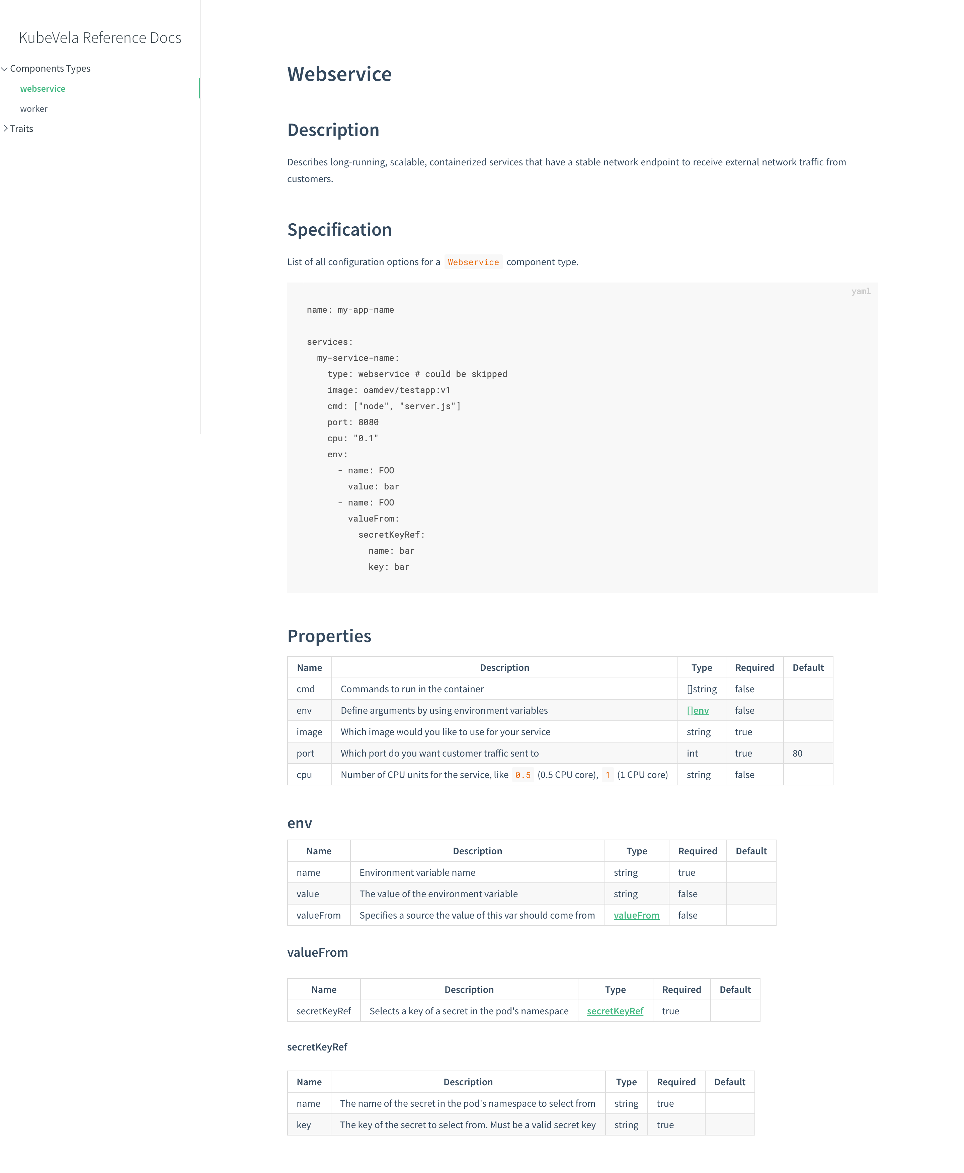This screenshot has height=1173, width=964.
Task: Click the Traits sidebar label
Action: coord(22,129)
